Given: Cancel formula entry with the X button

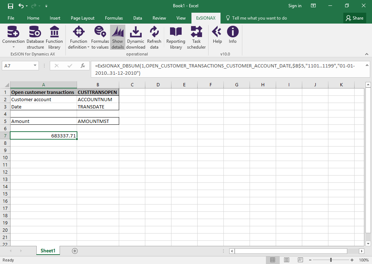Looking at the screenshot, I should tap(56, 66).
